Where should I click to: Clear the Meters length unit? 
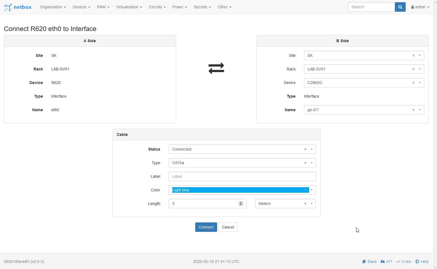tap(305, 204)
